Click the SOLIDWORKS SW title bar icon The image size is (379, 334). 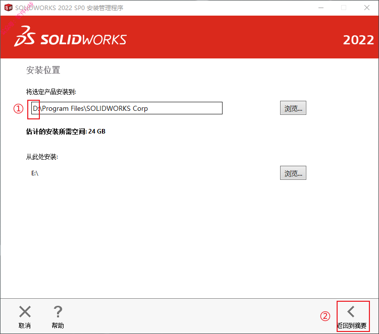point(8,8)
